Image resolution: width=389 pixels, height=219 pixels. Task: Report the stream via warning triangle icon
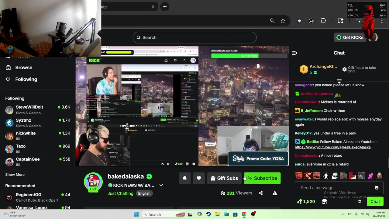[275, 193]
